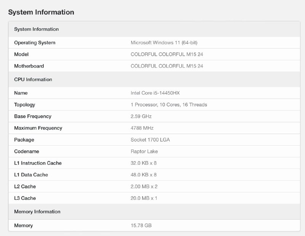Click the 'Motherboard' row label
The image size is (305, 236).
tap(29, 66)
